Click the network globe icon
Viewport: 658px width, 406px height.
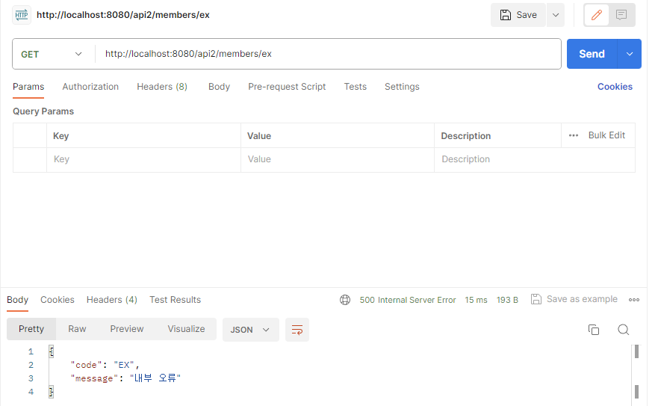(x=345, y=300)
